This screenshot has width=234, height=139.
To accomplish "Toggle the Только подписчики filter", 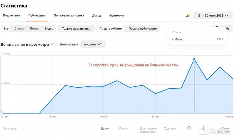I will (x=76, y=29).
